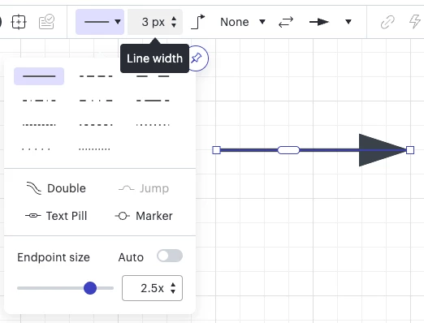Click the pin icon beside the popup

pyautogui.click(x=197, y=58)
